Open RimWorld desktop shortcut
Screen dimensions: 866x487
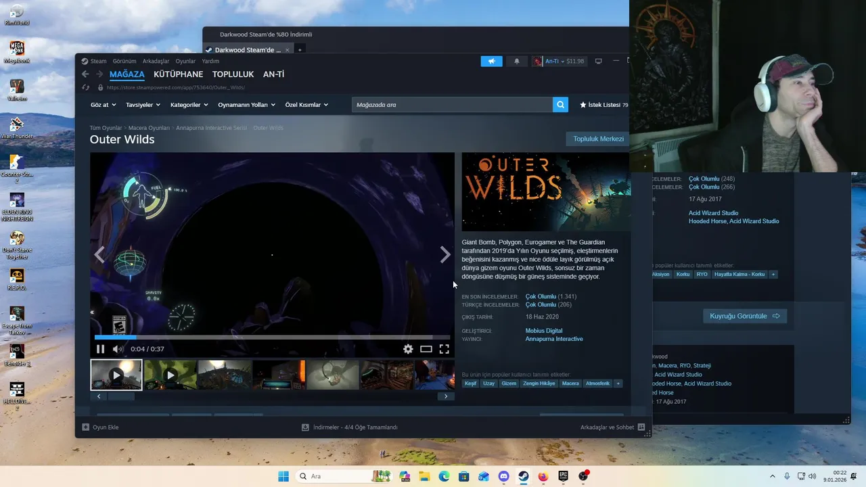17,14
